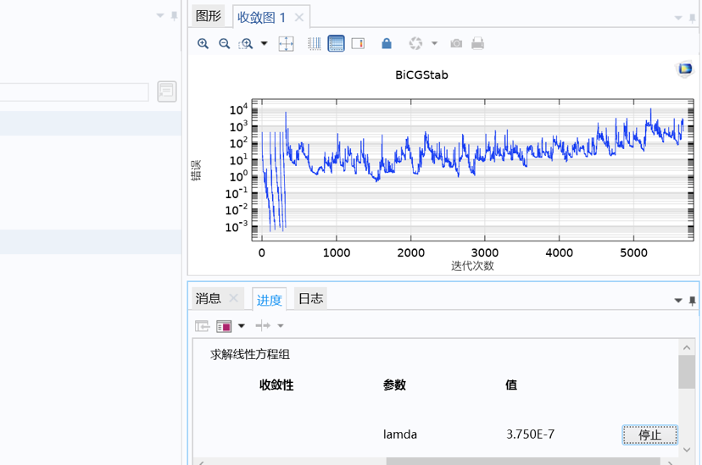Toggle the highlighted horizontal gridlines button
Image resolution: width=702 pixels, height=465 pixels.
[337, 43]
